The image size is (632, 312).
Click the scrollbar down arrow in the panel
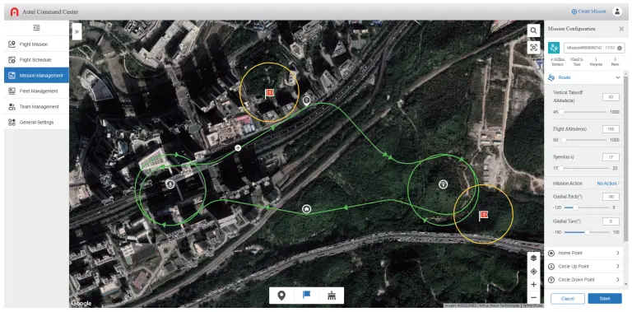point(626,285)
